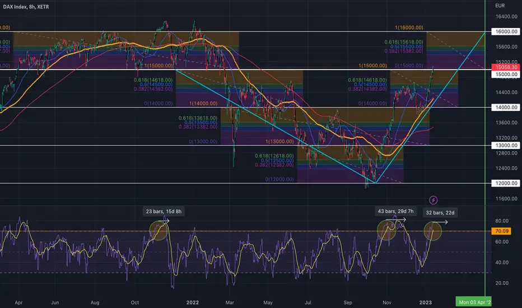522x308 pixels.
Task: Select the 13000.00 horizontal line price label
Action: [505, 145]
